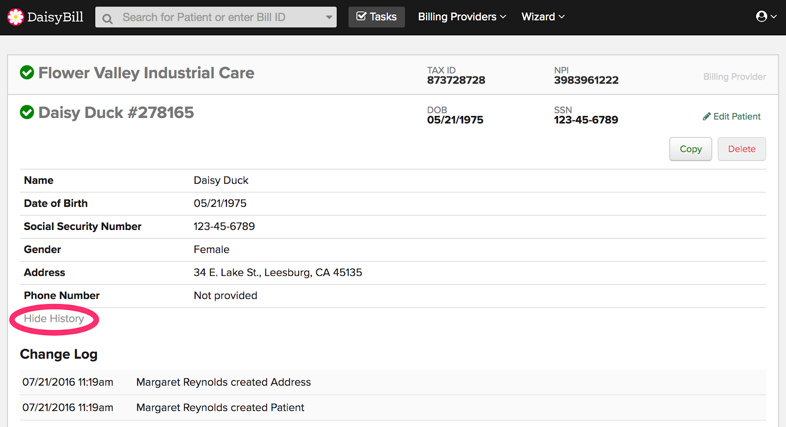Click the DaisyBill brand name text
This screenshot has width=786, height=427.
tap(55, 17)
